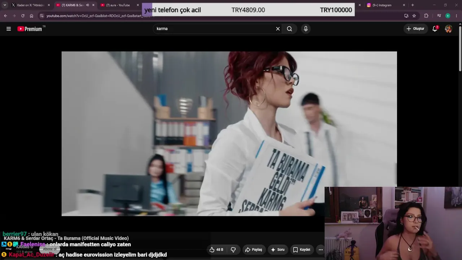Go back in browser history

tap(5, 16)
